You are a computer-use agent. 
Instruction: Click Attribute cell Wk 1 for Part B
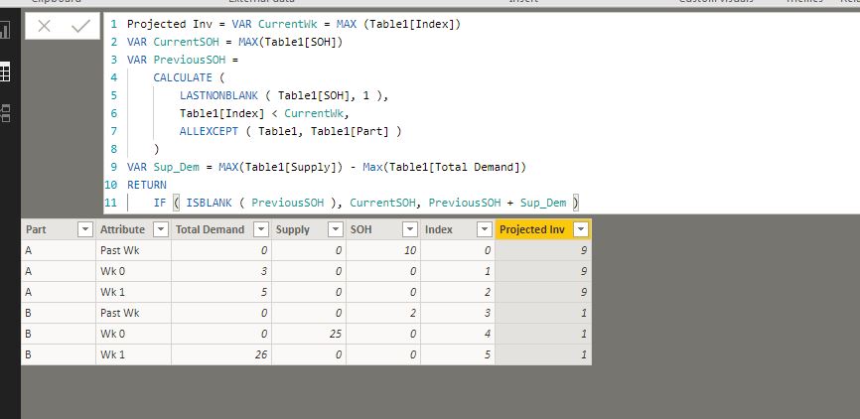pos(133,354)
